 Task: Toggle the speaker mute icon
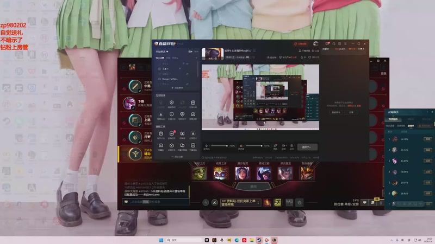pyautogui.click(x=241, y=146)
